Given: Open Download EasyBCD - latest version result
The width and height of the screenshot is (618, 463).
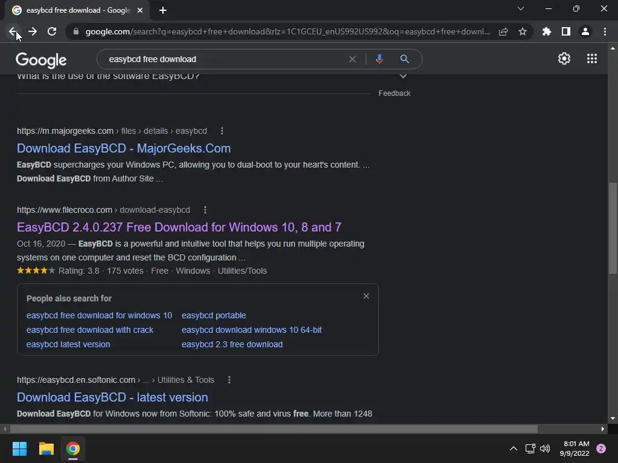Looking at the screenshot, I should (112, 397).
